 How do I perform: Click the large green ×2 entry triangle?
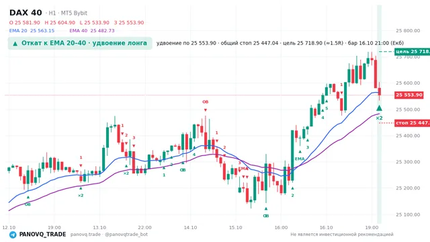[x=379, y=108]
